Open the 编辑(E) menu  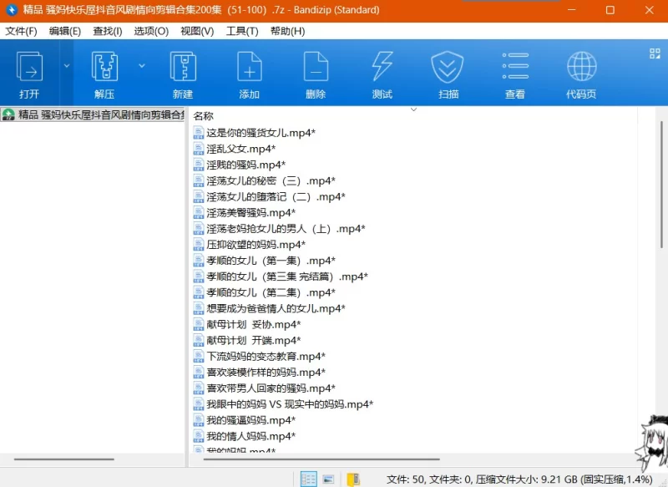[65, 31]
